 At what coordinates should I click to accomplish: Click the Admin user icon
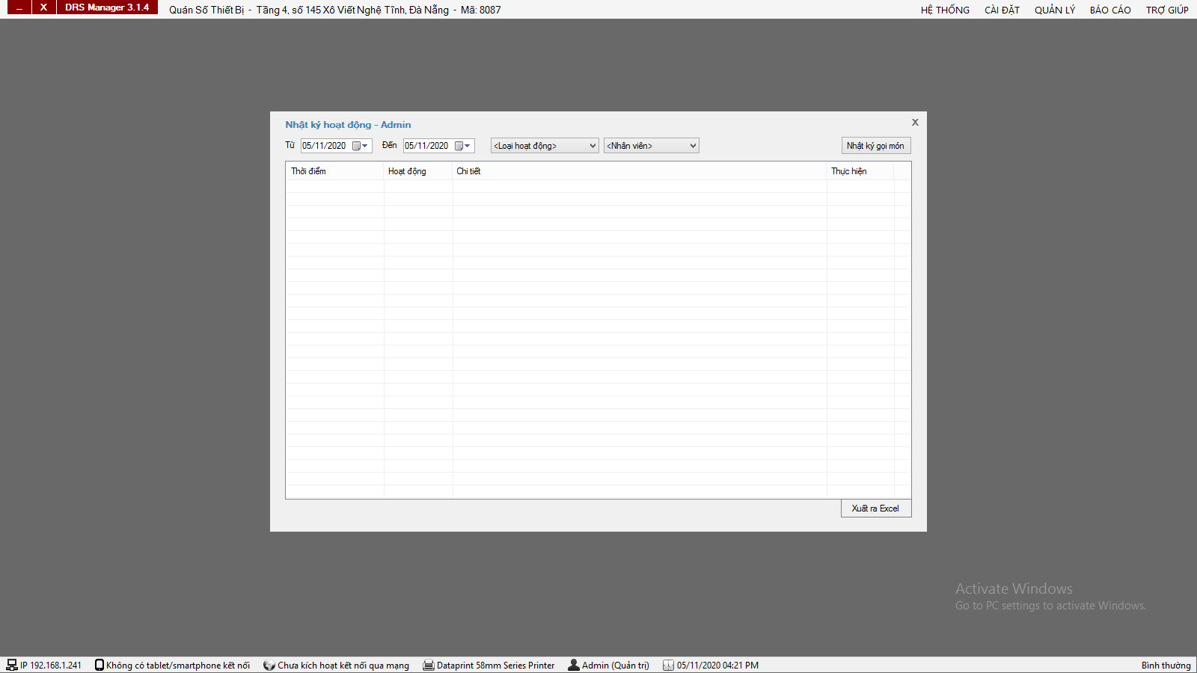tap(574, 666)
